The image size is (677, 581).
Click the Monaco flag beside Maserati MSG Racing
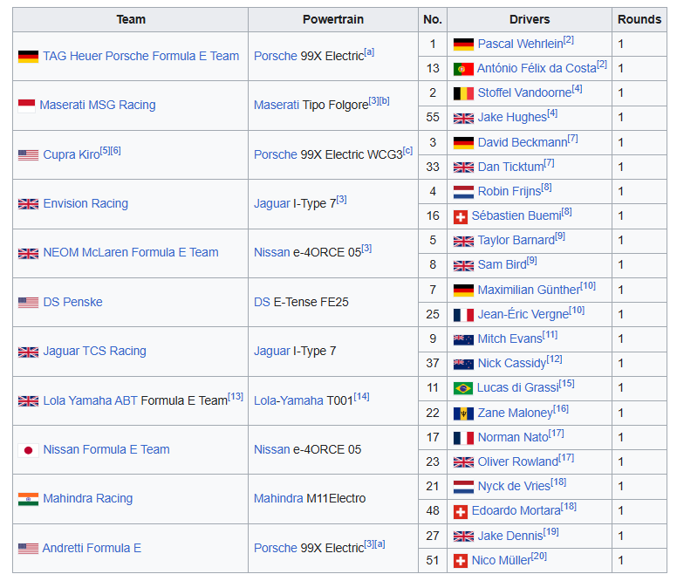(26, 106)
